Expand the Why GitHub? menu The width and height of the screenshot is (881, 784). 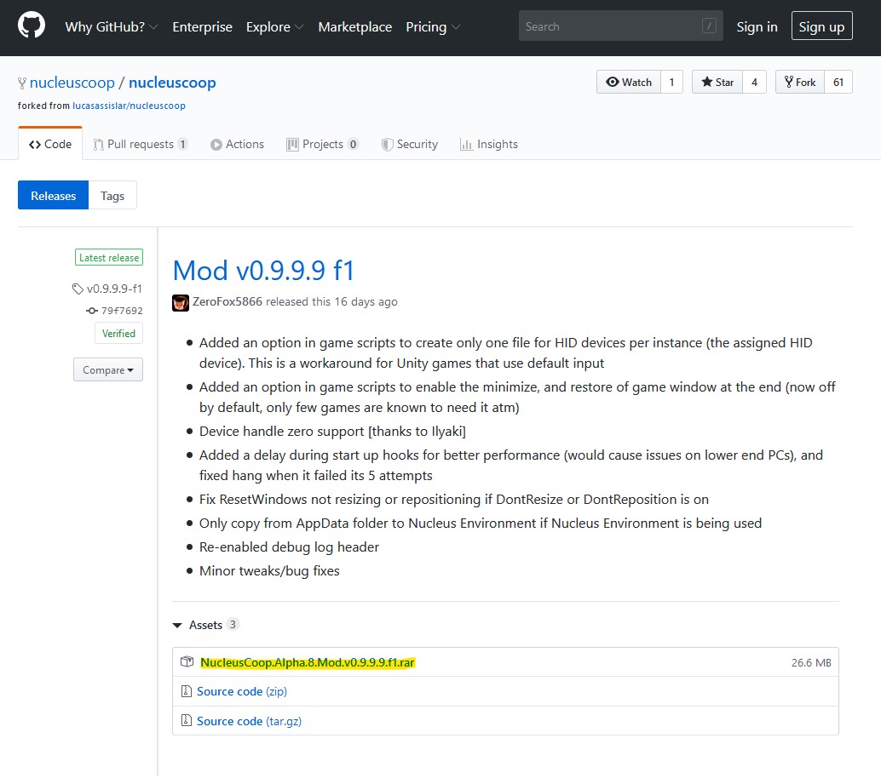click(x=111, y=27)
